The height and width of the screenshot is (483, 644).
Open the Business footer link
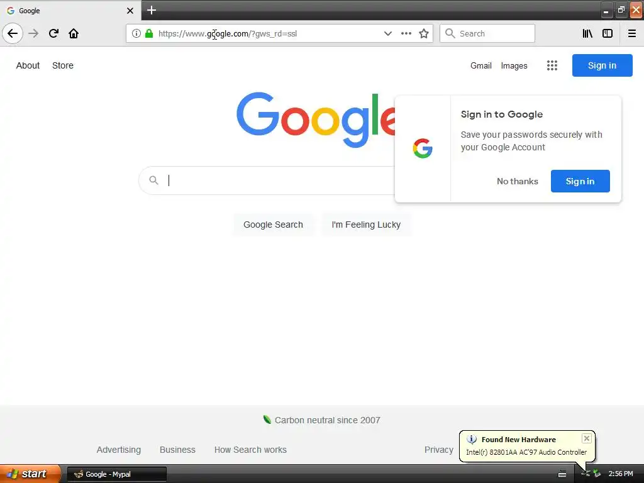tap(177, 450)
